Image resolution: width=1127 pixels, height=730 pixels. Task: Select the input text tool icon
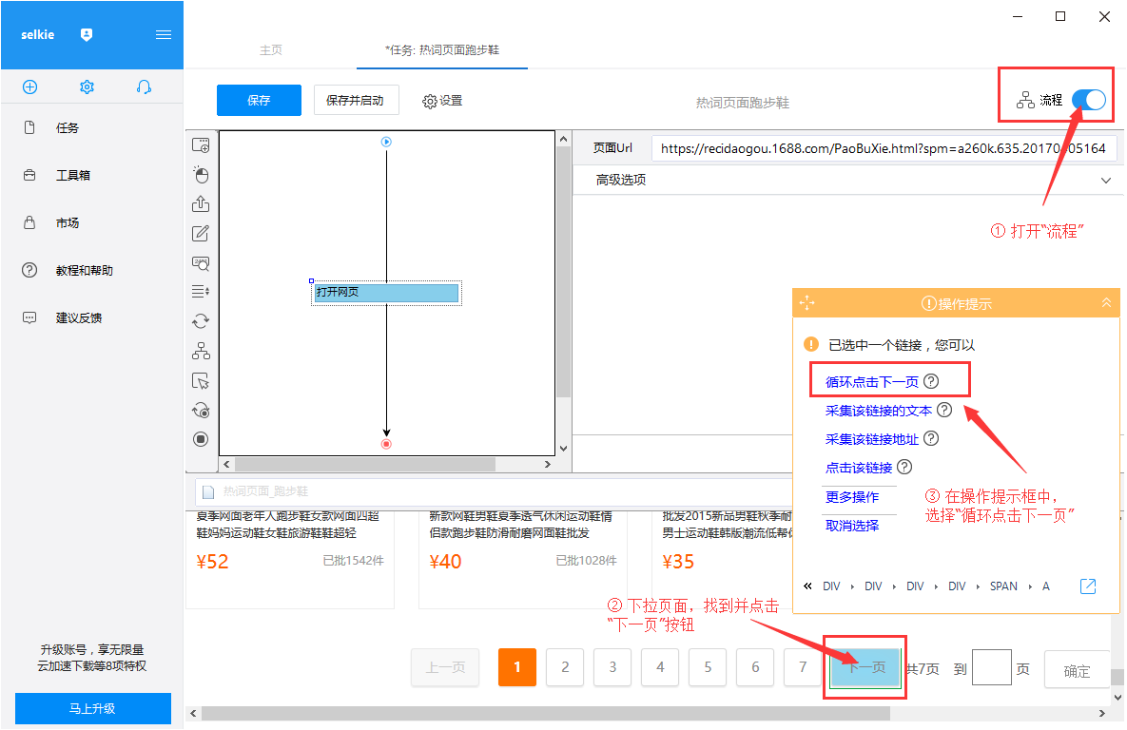[201, 234]
